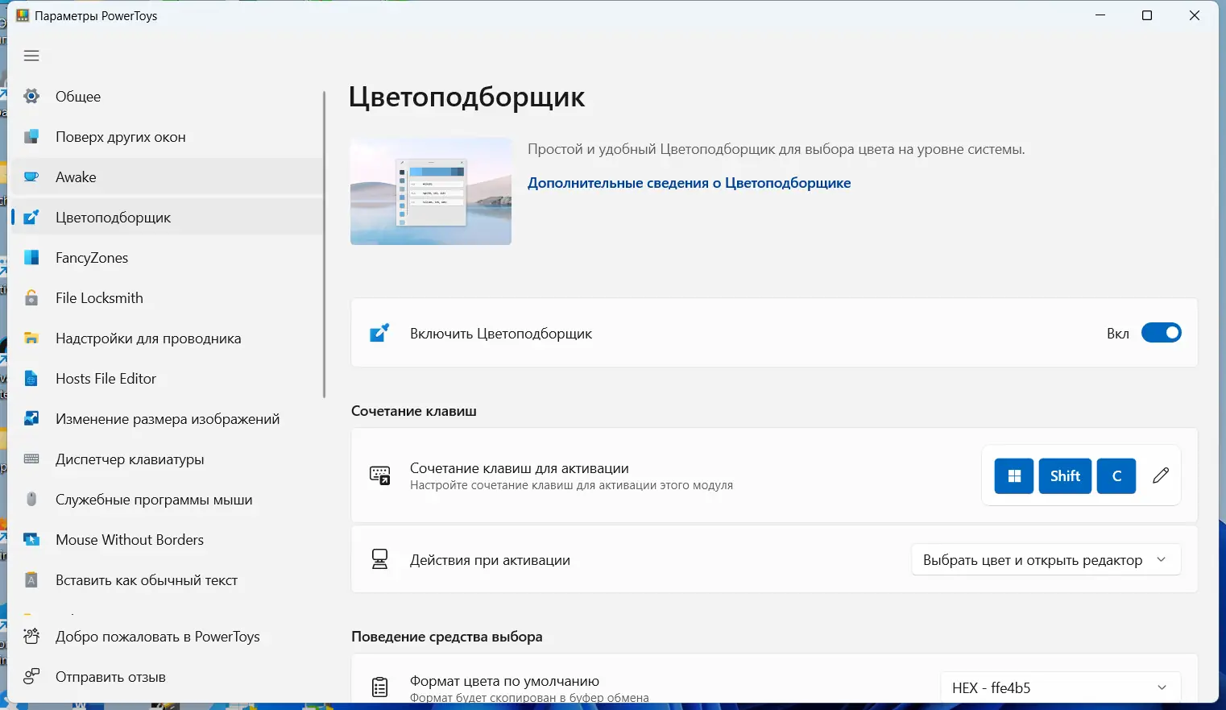Click the Формат цвета по умолчанию label
1226x710 pixels.
point(505,681)
